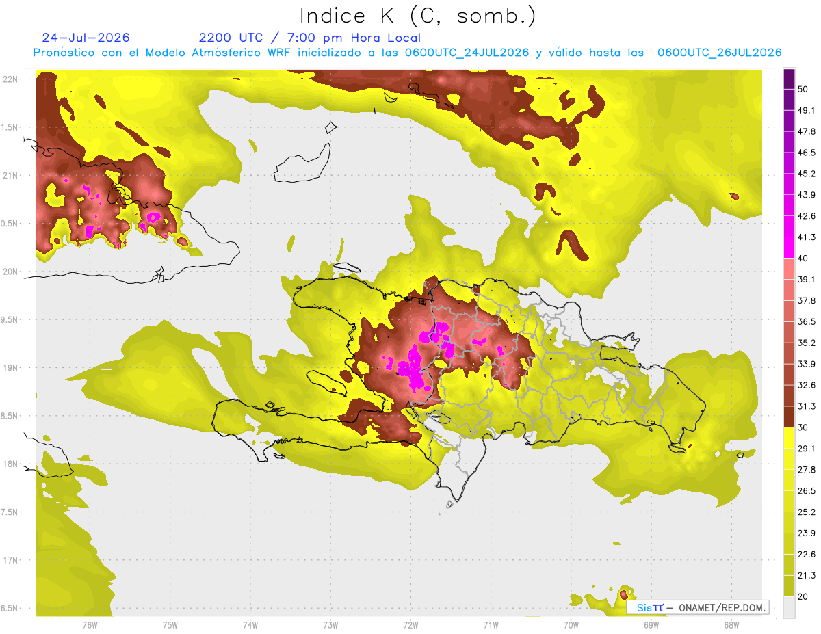Click the bright yellow 29.1 legend band

(x=789, y=438)
